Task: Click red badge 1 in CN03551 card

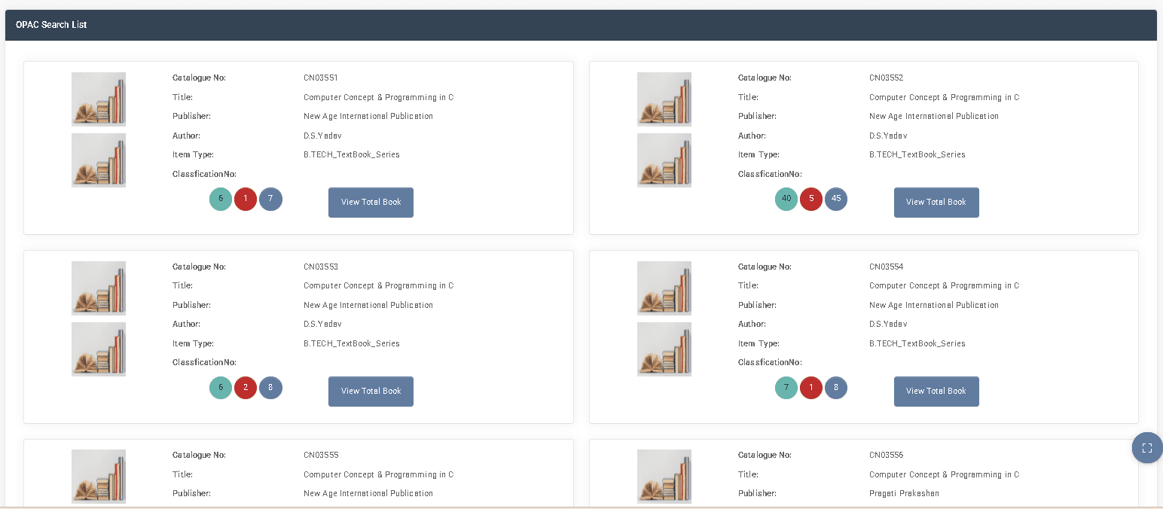Action: (246, 199)
